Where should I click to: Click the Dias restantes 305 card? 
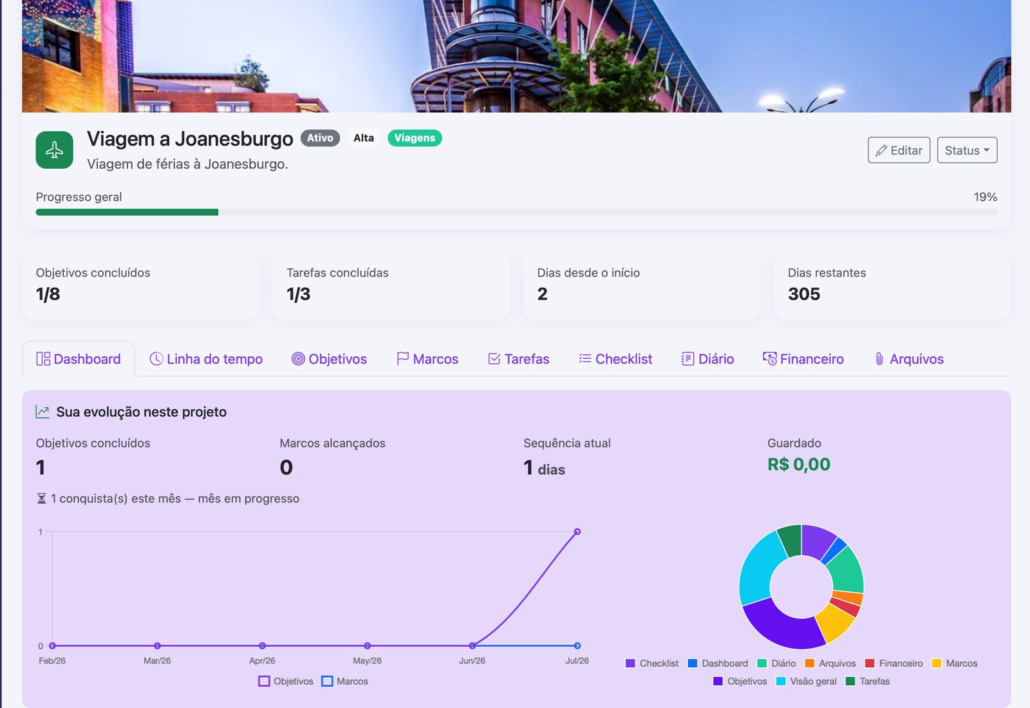pos(892,285)
